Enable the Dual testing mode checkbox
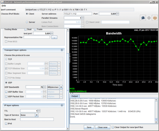This screenshot has height=131, width=159. [x=26, y=29]
